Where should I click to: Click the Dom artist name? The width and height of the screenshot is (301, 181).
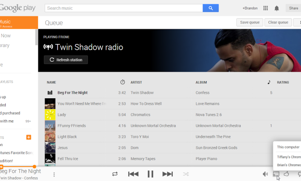134,148
